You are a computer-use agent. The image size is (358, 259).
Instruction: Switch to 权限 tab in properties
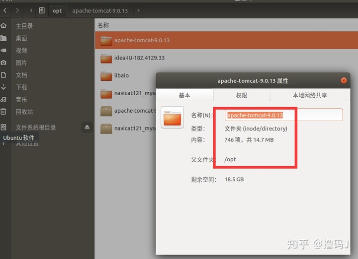point(242,95)
